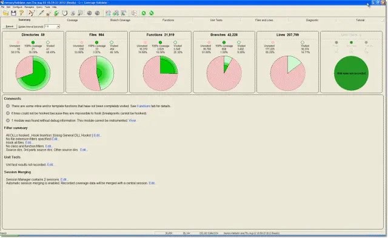Click the grey scissors-like toolbar icon
Image resolution: width=388 pixels, height=238 pixels.
click(73, 13)
